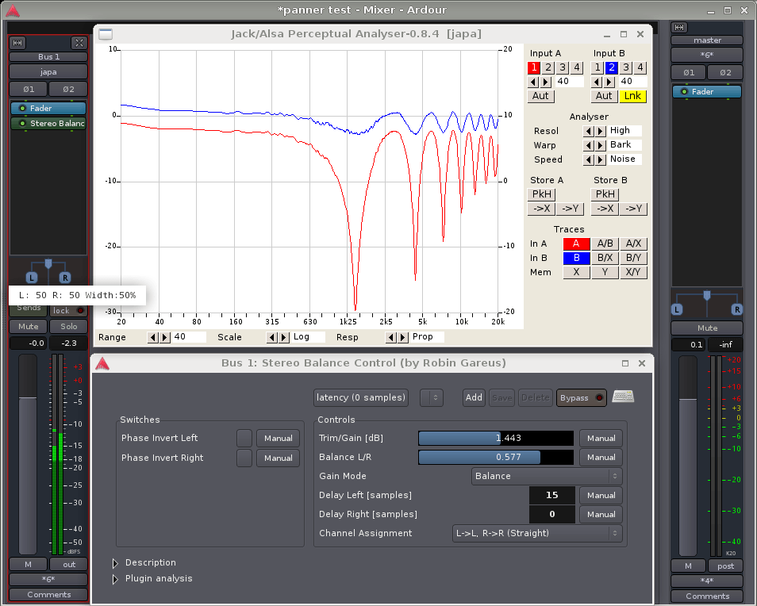Select Input A channel 3

pos(562,67)
